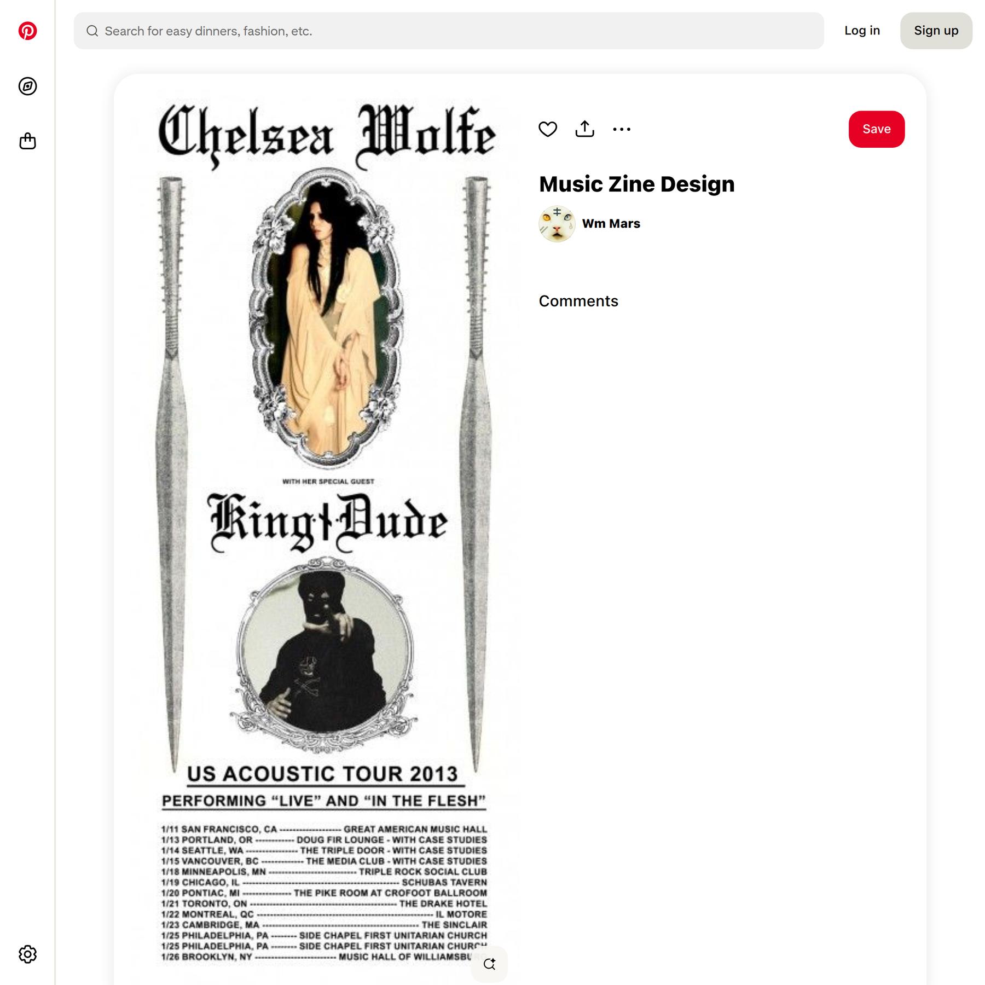Like the pin with the heart icon
985x985 pixels.
tap(548, 129)
